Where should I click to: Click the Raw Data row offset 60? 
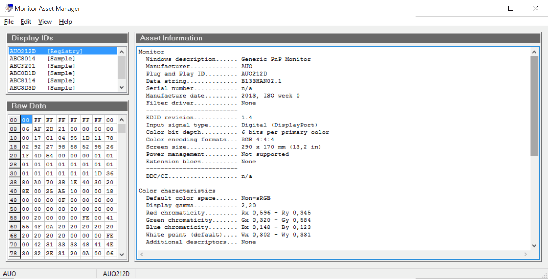coord(14,227)
